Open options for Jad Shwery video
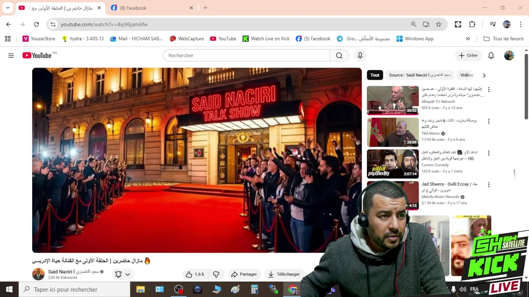This screenshot has width=529, height=297. [488, 185]
